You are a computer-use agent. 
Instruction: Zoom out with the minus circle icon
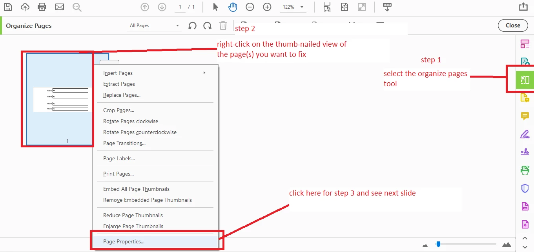click(x=250, y=7)
